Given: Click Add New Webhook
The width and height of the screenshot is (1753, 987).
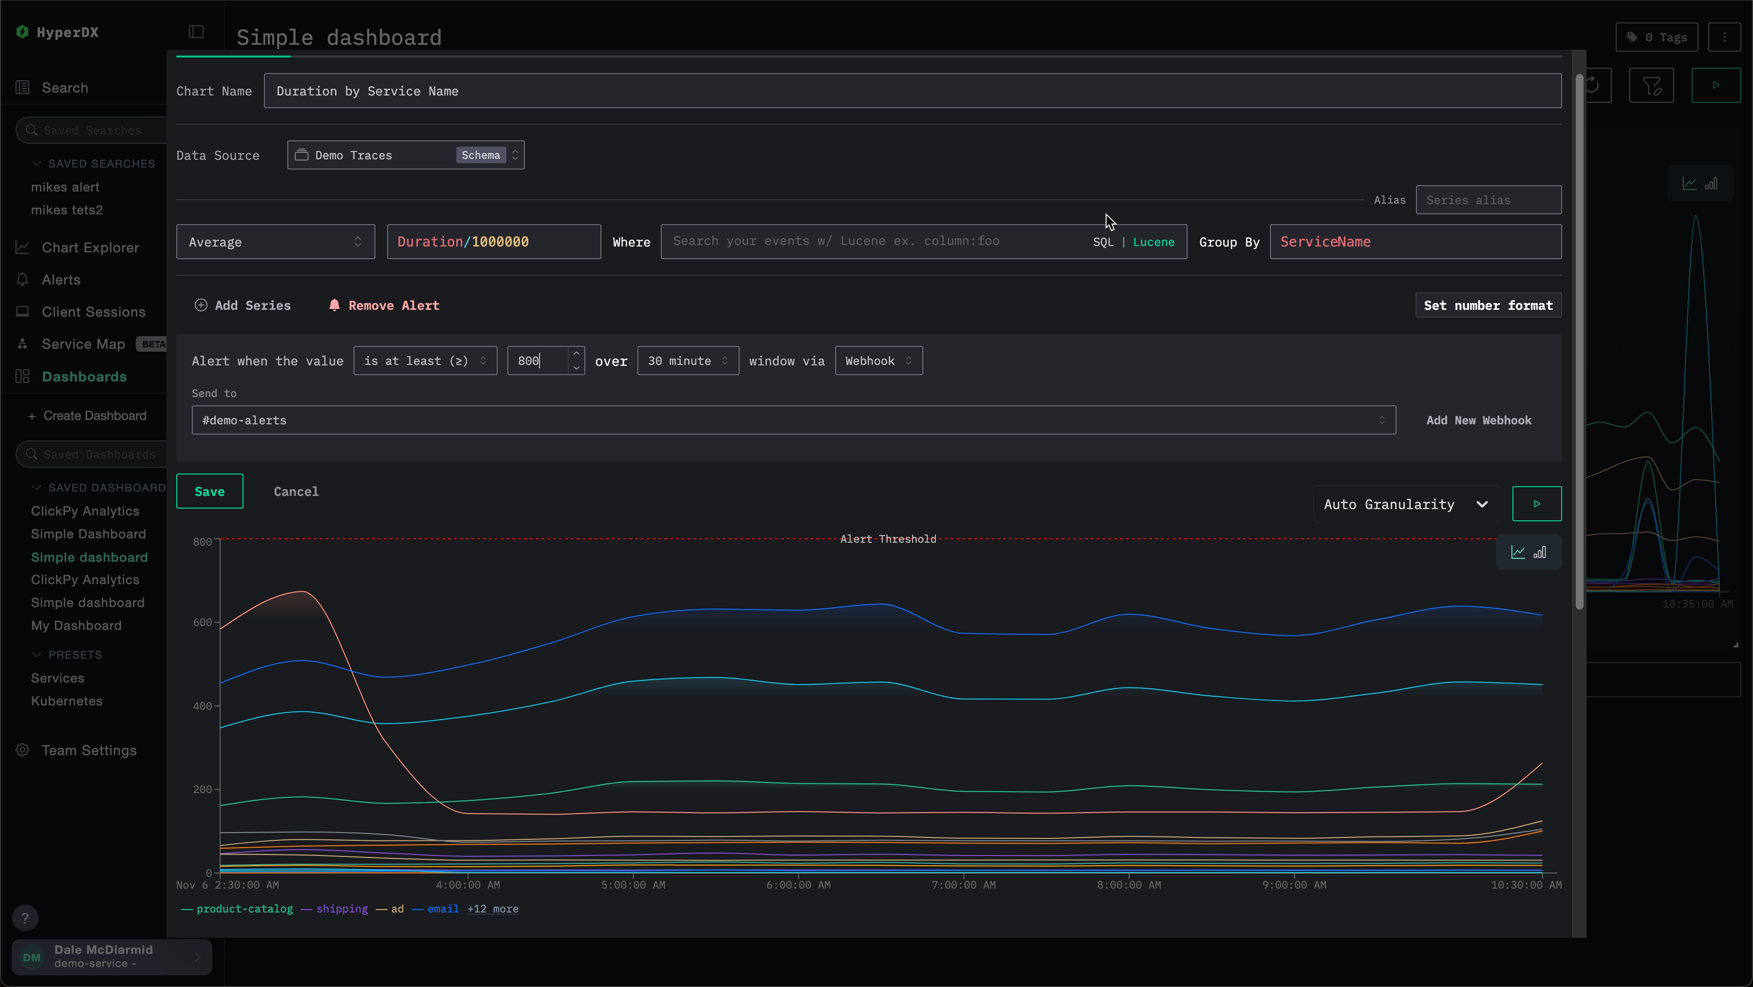Looking at the screenshot, I should click(1478, 420).
